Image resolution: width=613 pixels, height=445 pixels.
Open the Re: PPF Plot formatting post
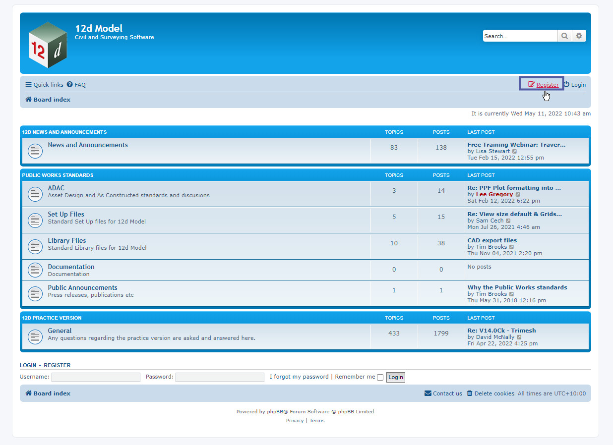[514, 188]
